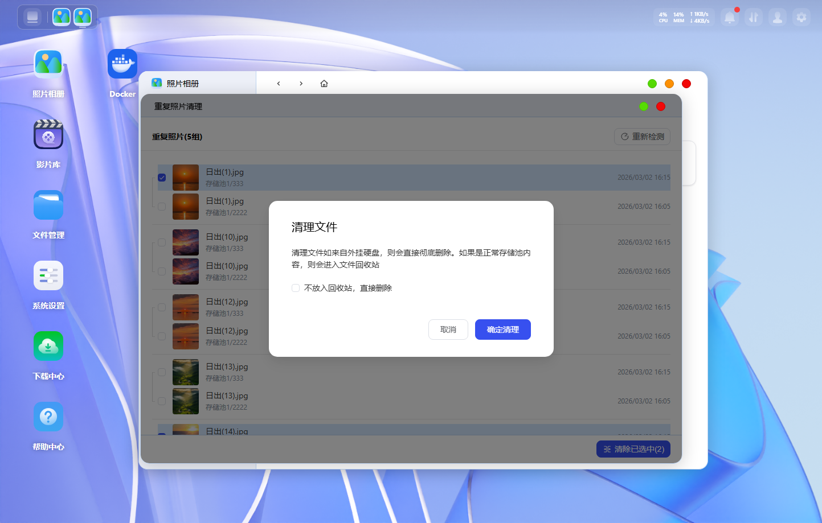Open thumbnail of 日出(10).jpg in 存储池1/333
822x523 pixels.
pos(186,242)
